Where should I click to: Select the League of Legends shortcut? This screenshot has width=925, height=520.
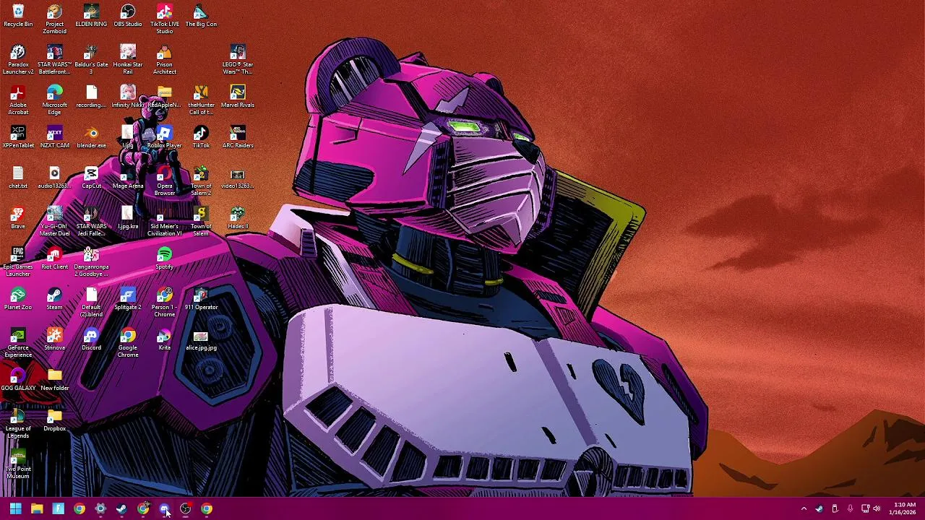coord(18,424)
